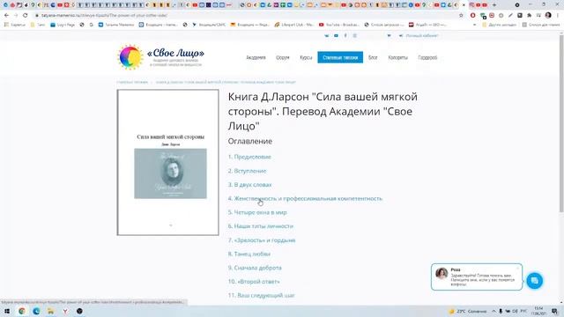Open the YouTube Broadcast bookmark
Image resolution: width=564 pixels, height=317 pixels.
pyautogui.click(x=338, y=25)
